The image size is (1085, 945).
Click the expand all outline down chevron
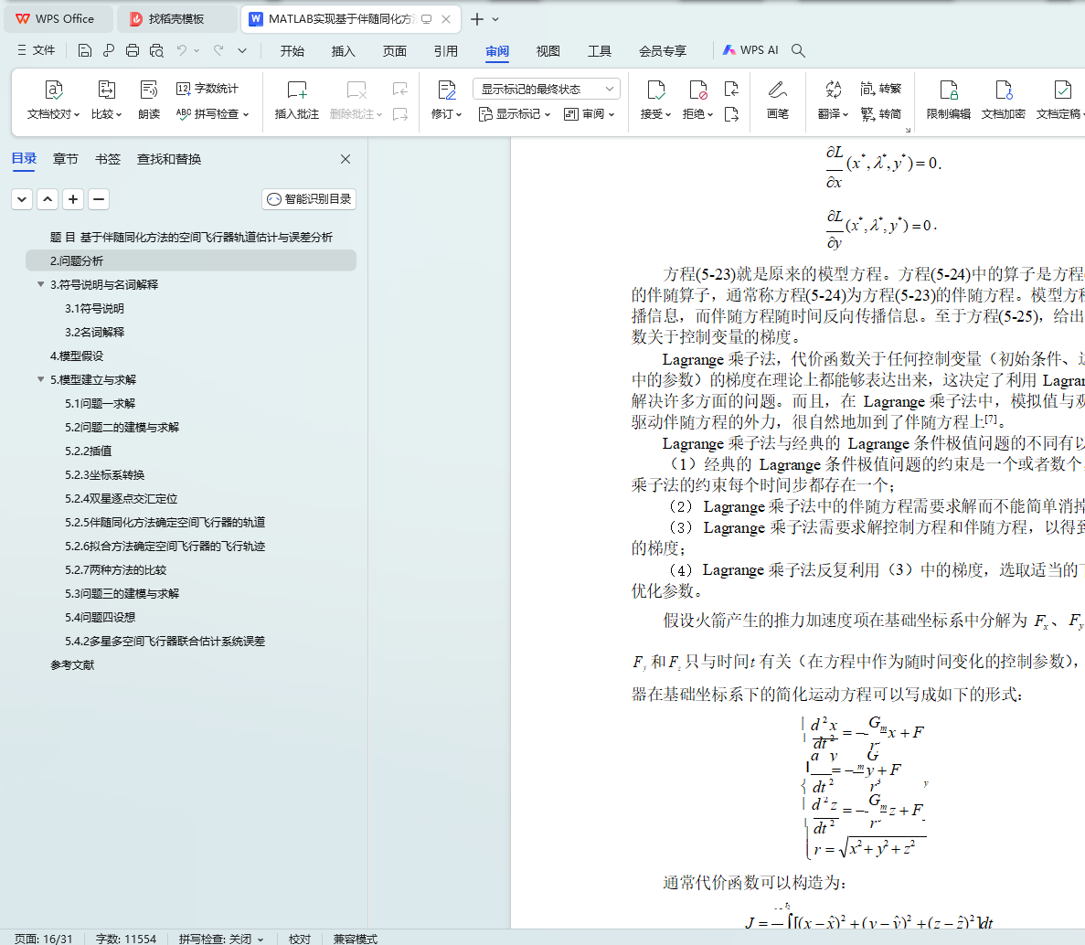(x=22, y=199)
